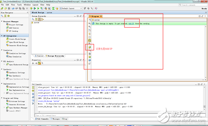Click the delete X icon in main toolbar
Screen dimensions: 208x126
click(27, 8)
